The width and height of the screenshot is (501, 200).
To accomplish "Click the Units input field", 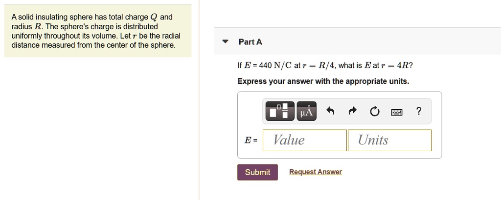I will point(389,140).
